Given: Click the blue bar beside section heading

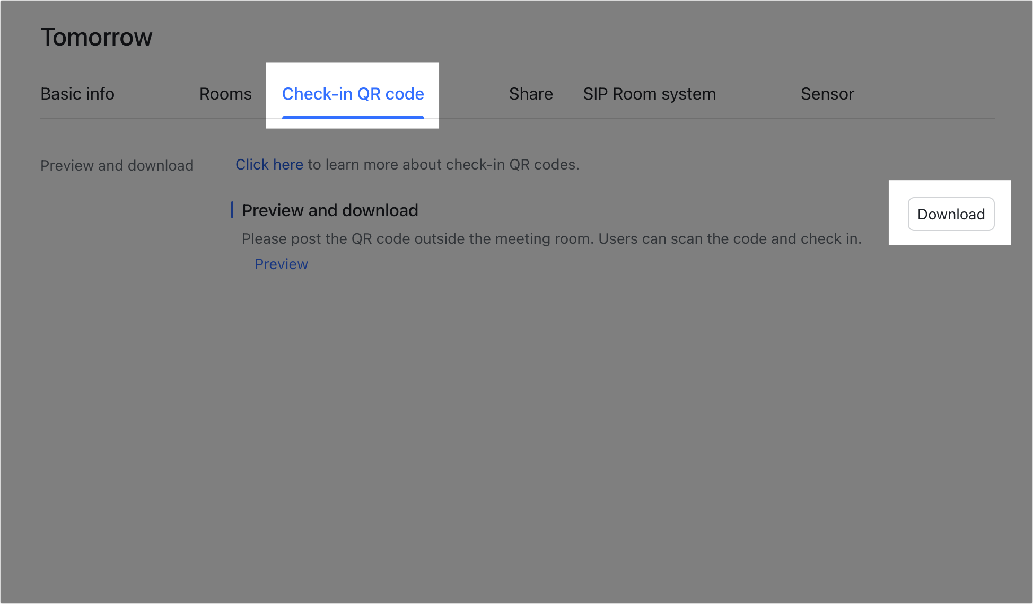Looking at the screenshot, I should (232, 210).
